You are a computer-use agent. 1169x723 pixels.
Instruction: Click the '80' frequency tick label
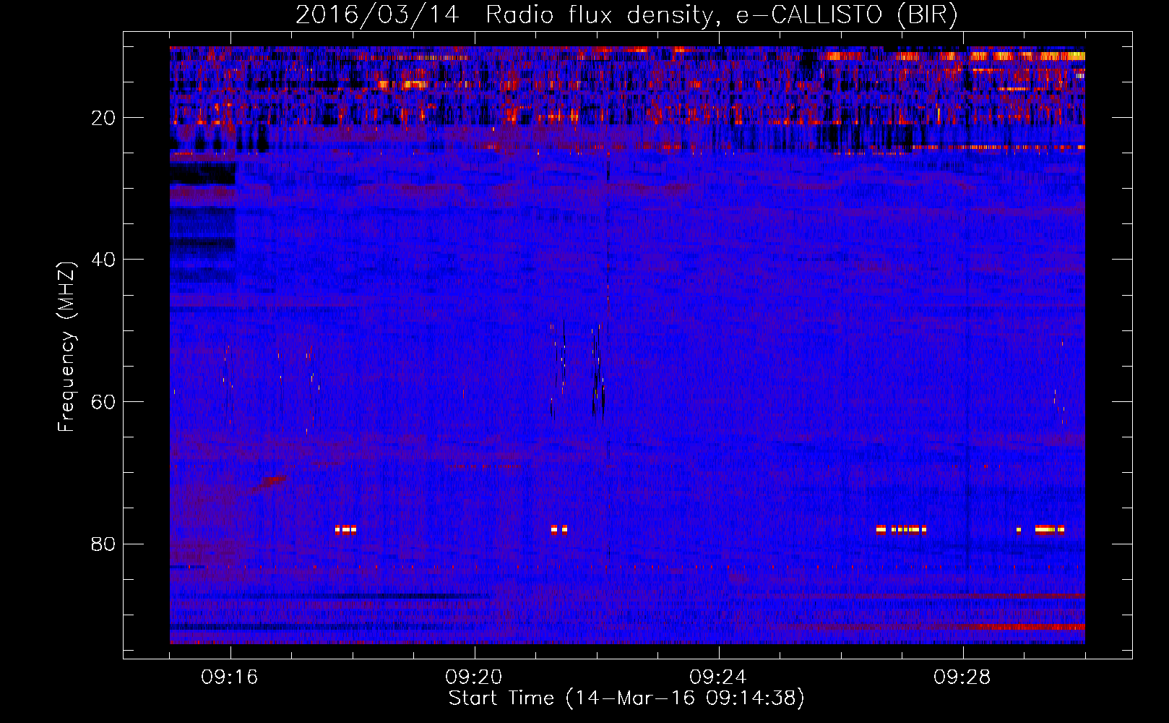(x=104, y=544)
